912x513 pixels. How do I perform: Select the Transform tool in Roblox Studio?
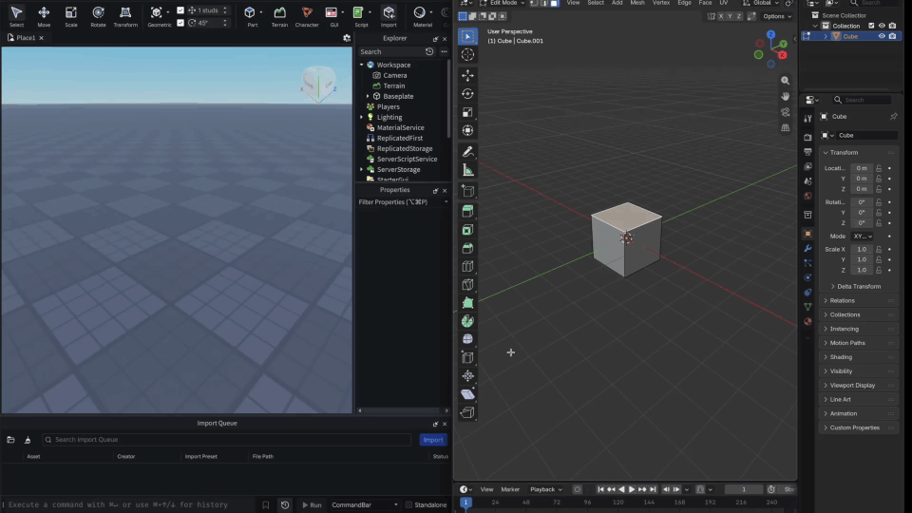[x=125, y=16]
